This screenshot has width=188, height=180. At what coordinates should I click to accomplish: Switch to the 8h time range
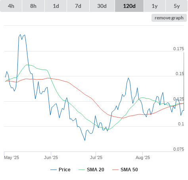[x=33, y=6]
